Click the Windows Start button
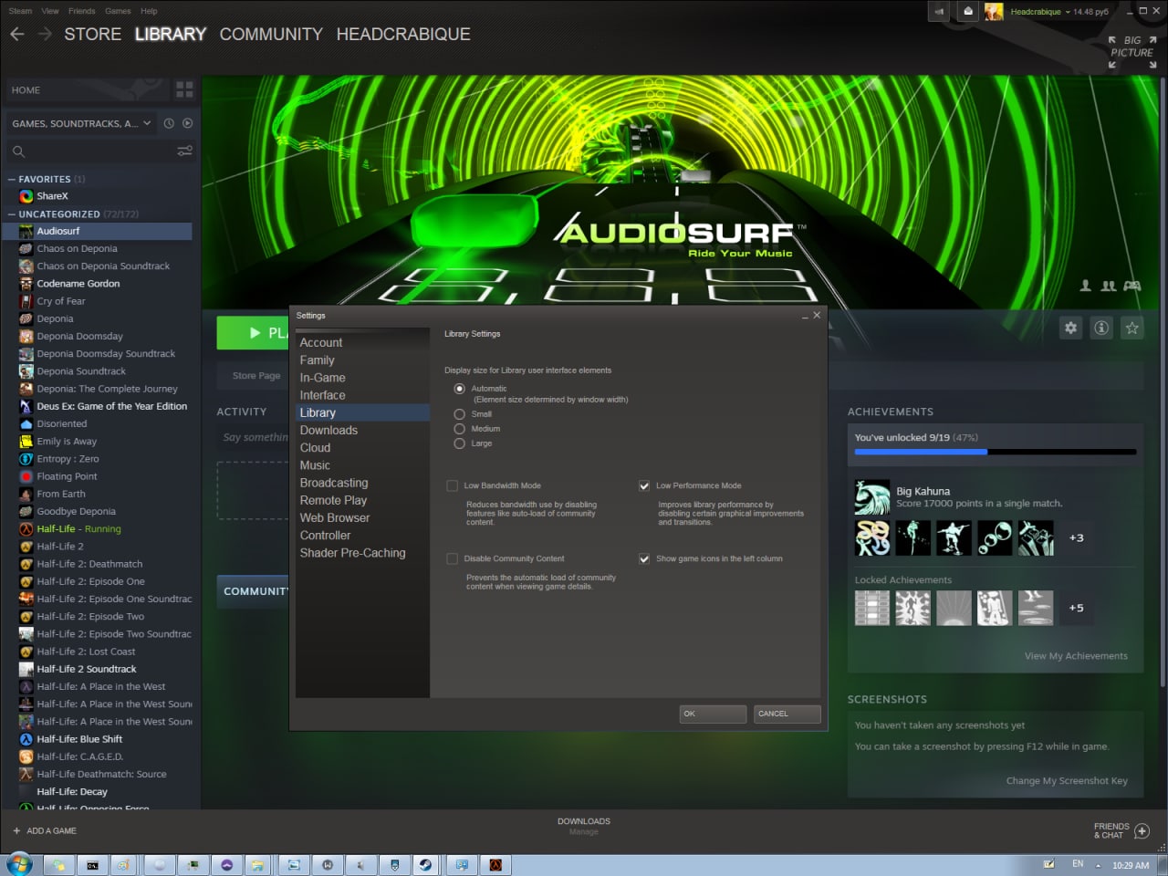Viewport: 1168px width, 876px height. [18, 864]
